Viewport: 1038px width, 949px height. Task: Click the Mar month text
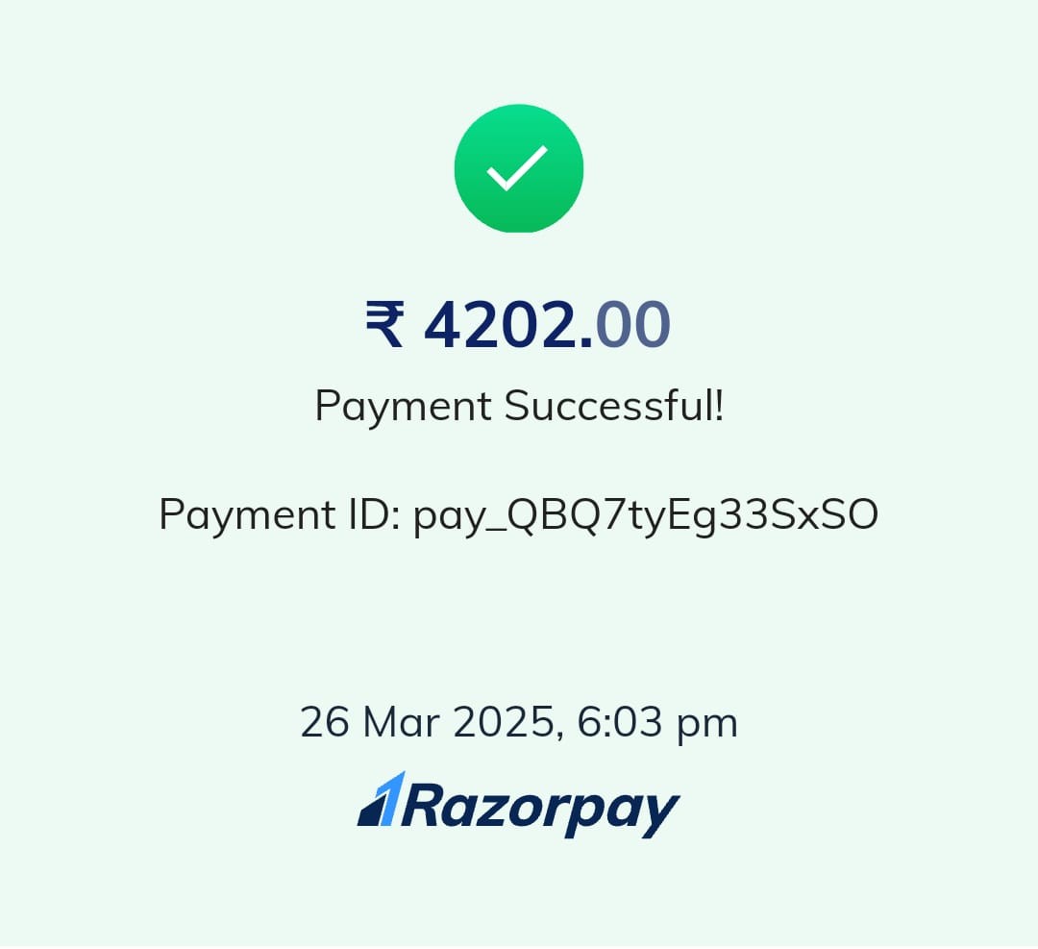point(401,722)
